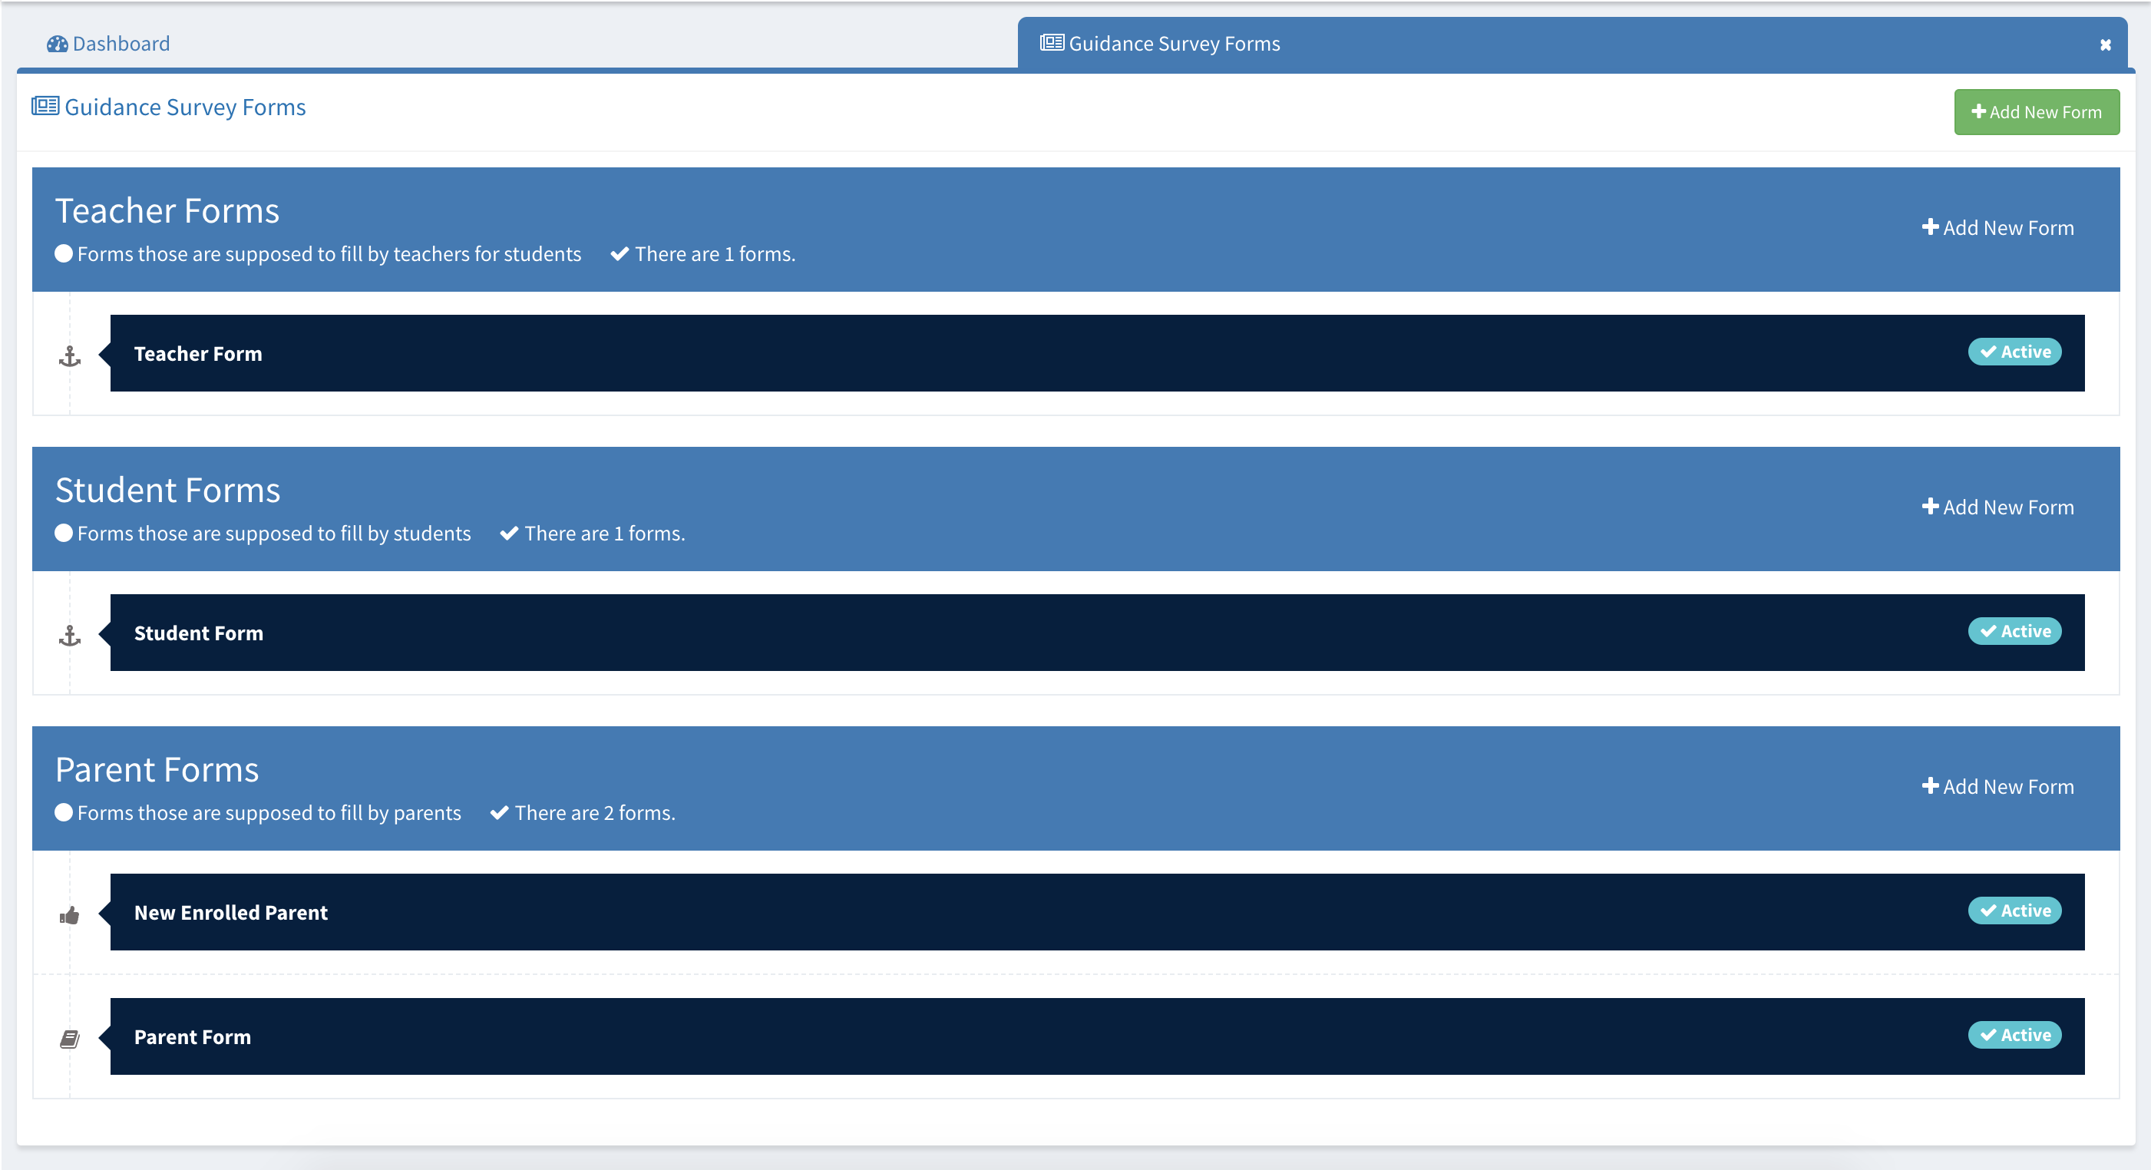The image size is (2151, 1170).
Task: Open the New Enrolled Parent row
Action: point(1097,912)
